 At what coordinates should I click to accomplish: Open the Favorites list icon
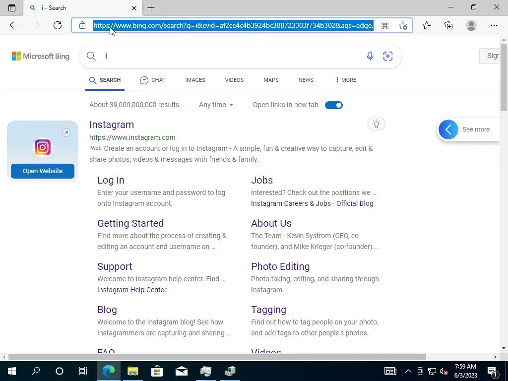click(427, 25)
